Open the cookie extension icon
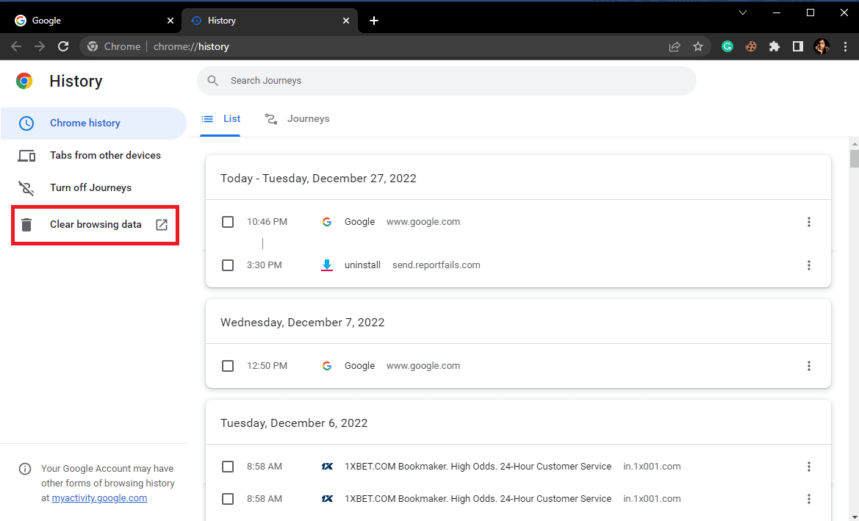The height and width of the screenshot is (521, 859). 751,46
